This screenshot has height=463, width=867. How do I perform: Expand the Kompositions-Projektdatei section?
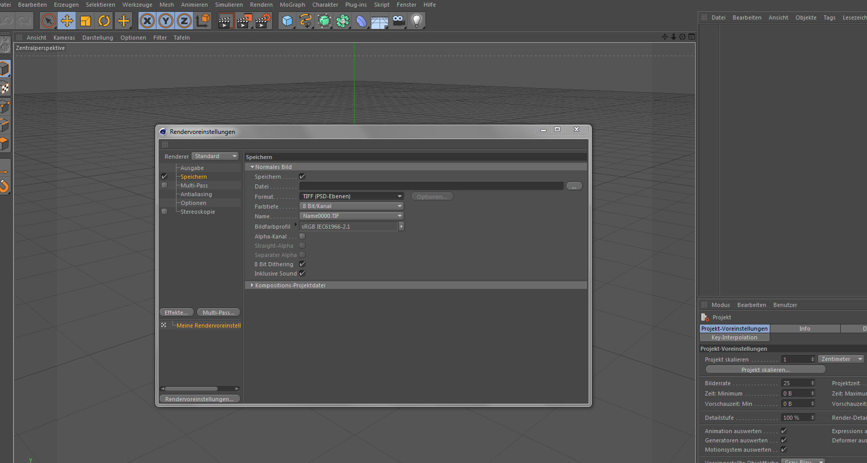[x=252, y=285]
